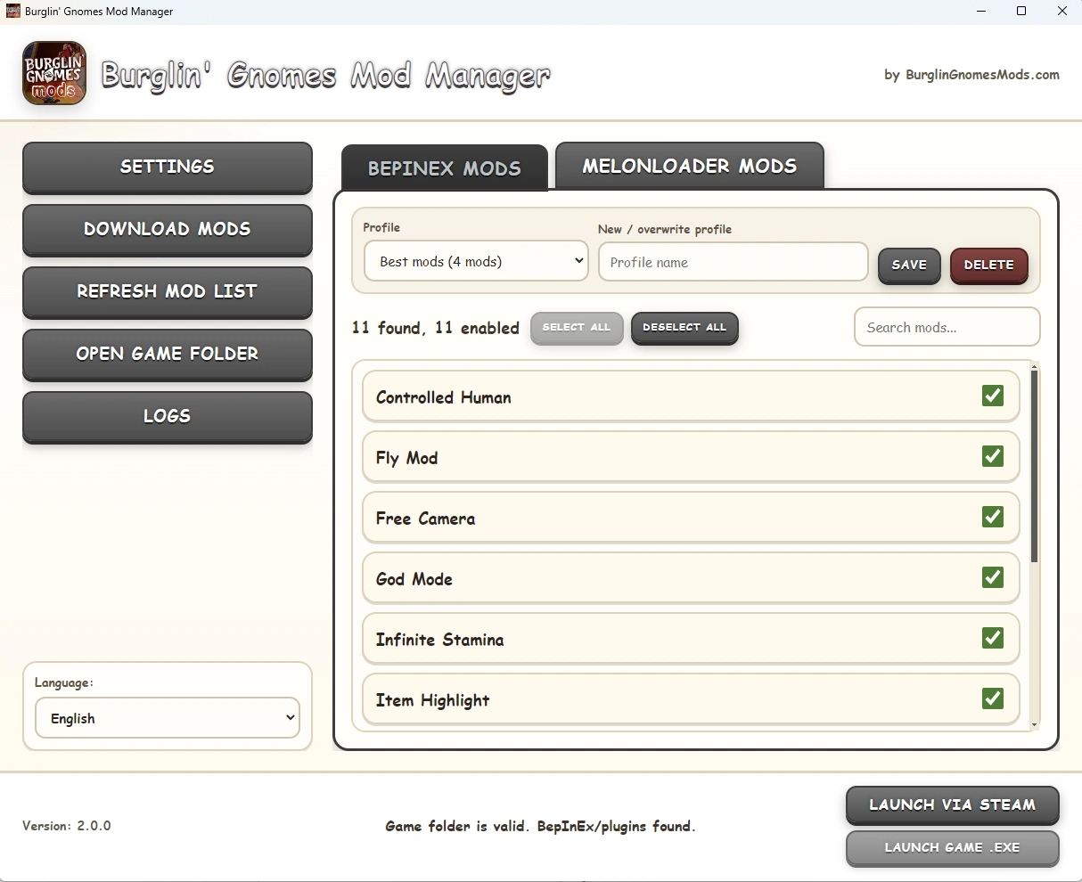Turn off God Mode checkbox
The image size is (1082, 882).
[x=993, y=577]
